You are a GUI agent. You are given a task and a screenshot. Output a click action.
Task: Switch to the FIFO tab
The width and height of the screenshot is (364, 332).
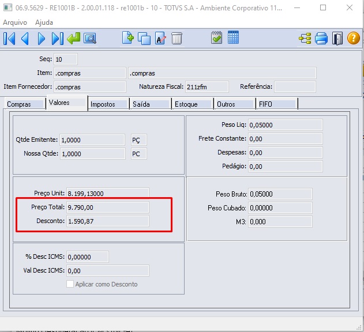tap(277, 104)
